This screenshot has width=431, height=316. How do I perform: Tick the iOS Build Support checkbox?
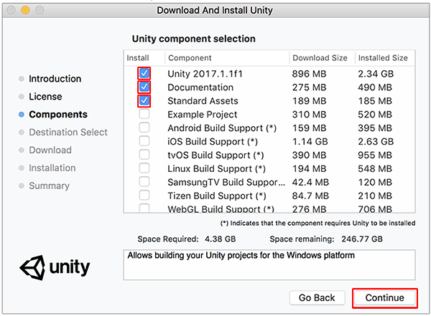[144, 141]
